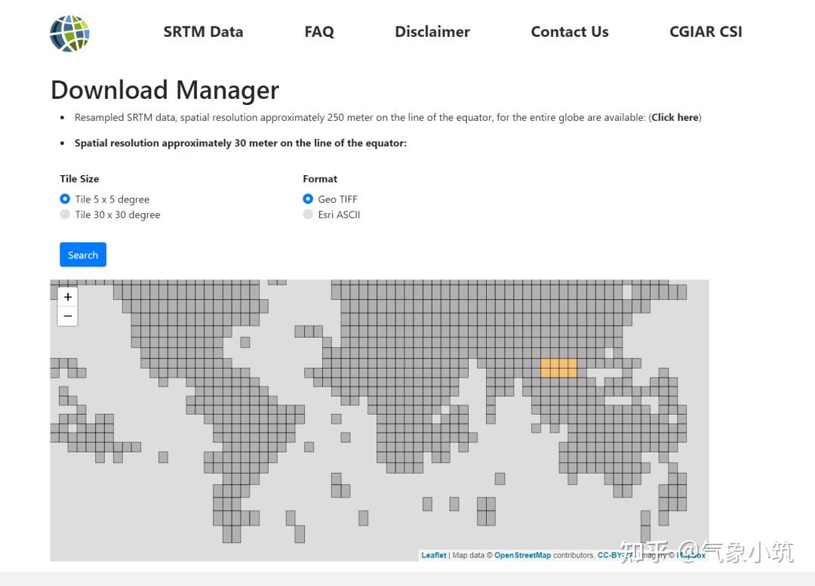Viewport: 815px width, 586px height.
Task: Open the OpenStreetMap attribution link
Action: click(522, 555)
